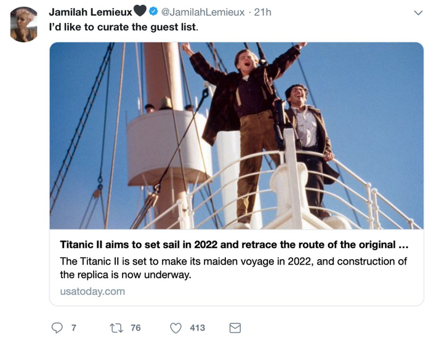Open Jamilah Lemieux's profile avatar
Viewport: 431px width, 339px height.
24,25
